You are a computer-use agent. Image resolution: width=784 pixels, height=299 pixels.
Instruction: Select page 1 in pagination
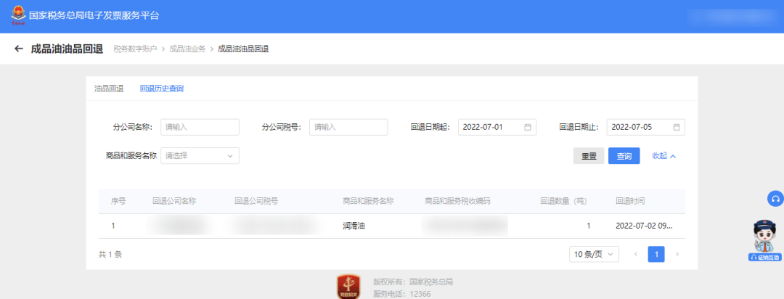[656, 254]
